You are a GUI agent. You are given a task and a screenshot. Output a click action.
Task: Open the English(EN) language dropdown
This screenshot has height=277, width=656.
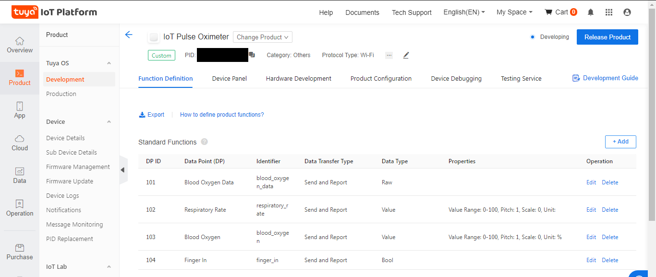464,12
